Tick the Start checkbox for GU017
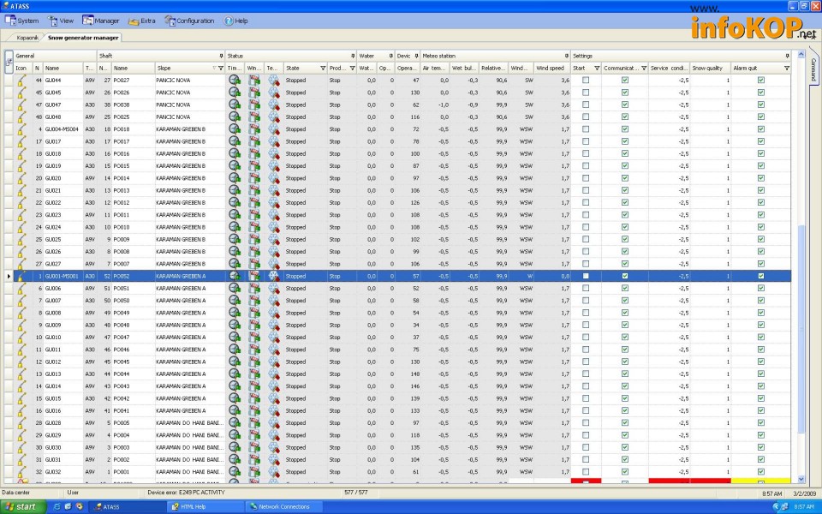Screen dimensions: 822x514 [x=586, y=141]
